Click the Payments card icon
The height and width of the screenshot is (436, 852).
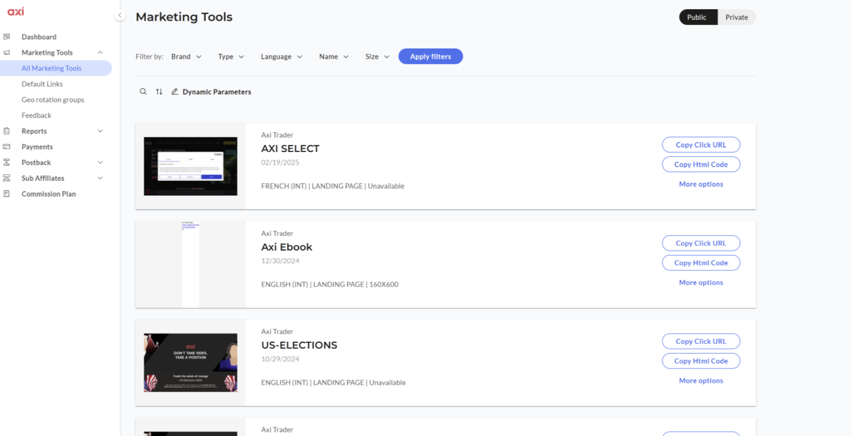[7, 147]
